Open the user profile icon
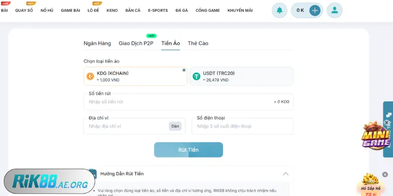Screen dimensions: 393x196 pos(335,10)
